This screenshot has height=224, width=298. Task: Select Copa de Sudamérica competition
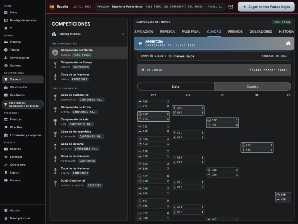88,97
